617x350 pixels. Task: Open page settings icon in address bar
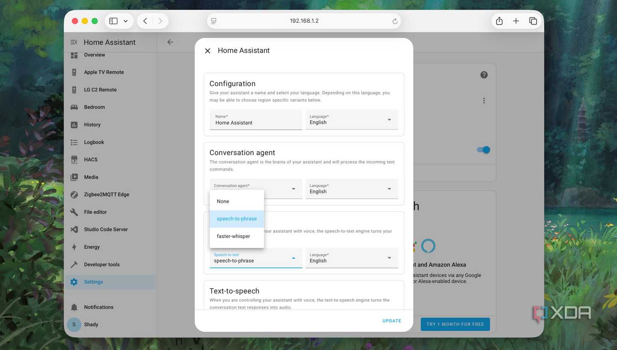click(x=214, y=21)
